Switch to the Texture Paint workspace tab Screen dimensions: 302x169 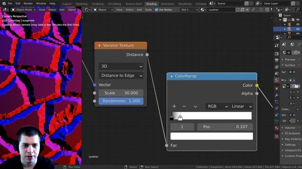(134, 4)
